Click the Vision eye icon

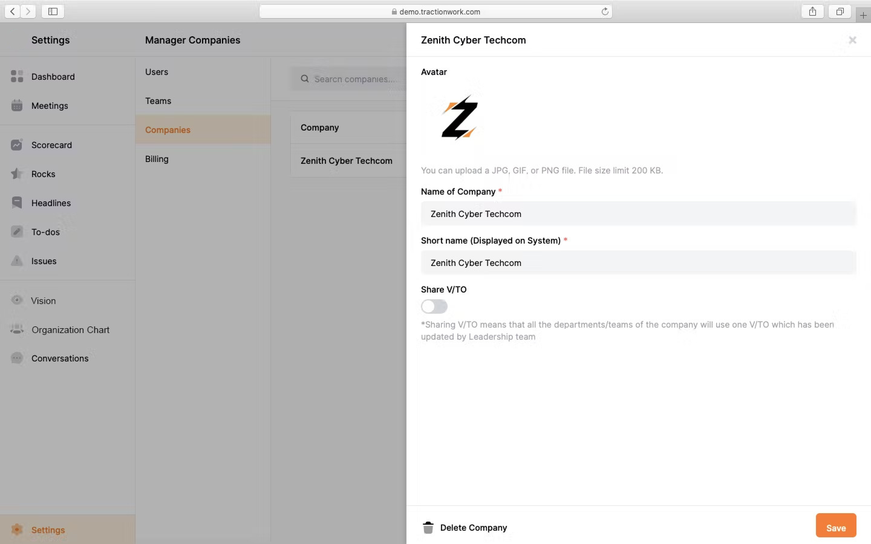(17, 300)
